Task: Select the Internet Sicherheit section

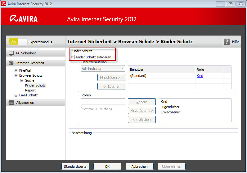Action: pyautogui.click(x=36, y=63)
